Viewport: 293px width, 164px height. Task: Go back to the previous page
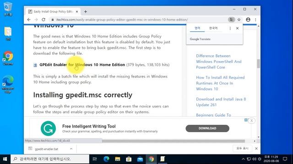point(29,20)
